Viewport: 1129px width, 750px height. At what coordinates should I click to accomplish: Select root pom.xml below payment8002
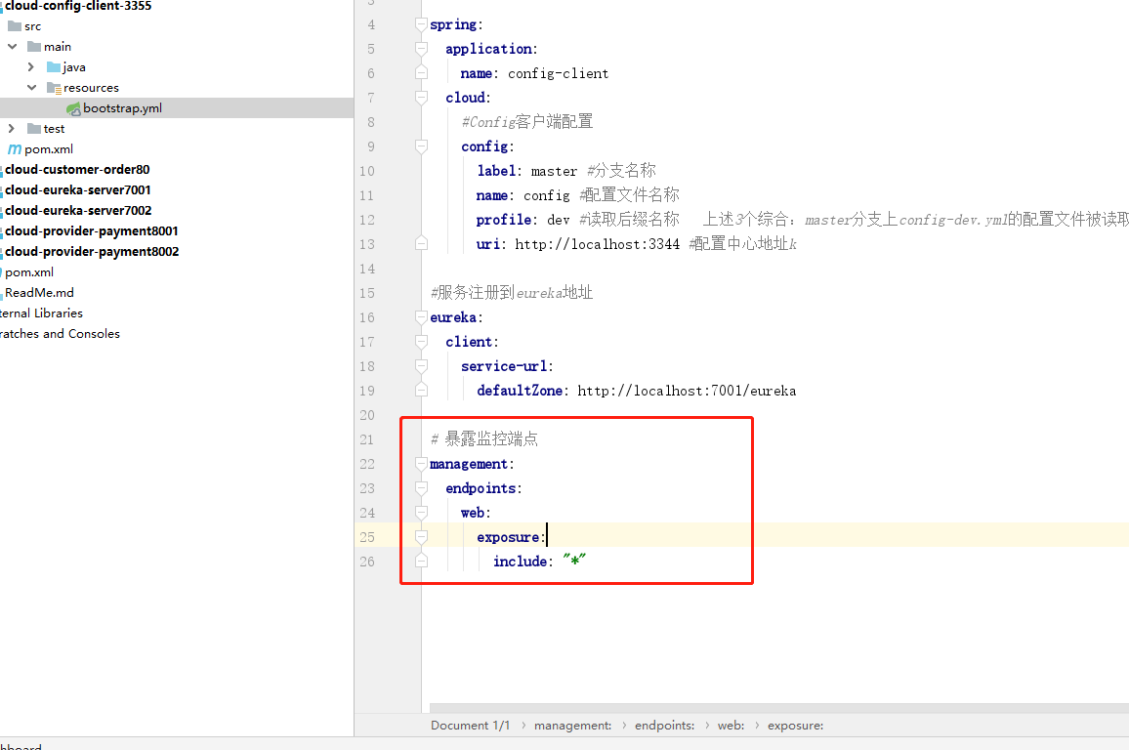[28, 272]
